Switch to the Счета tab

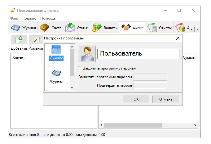[51, 28]
